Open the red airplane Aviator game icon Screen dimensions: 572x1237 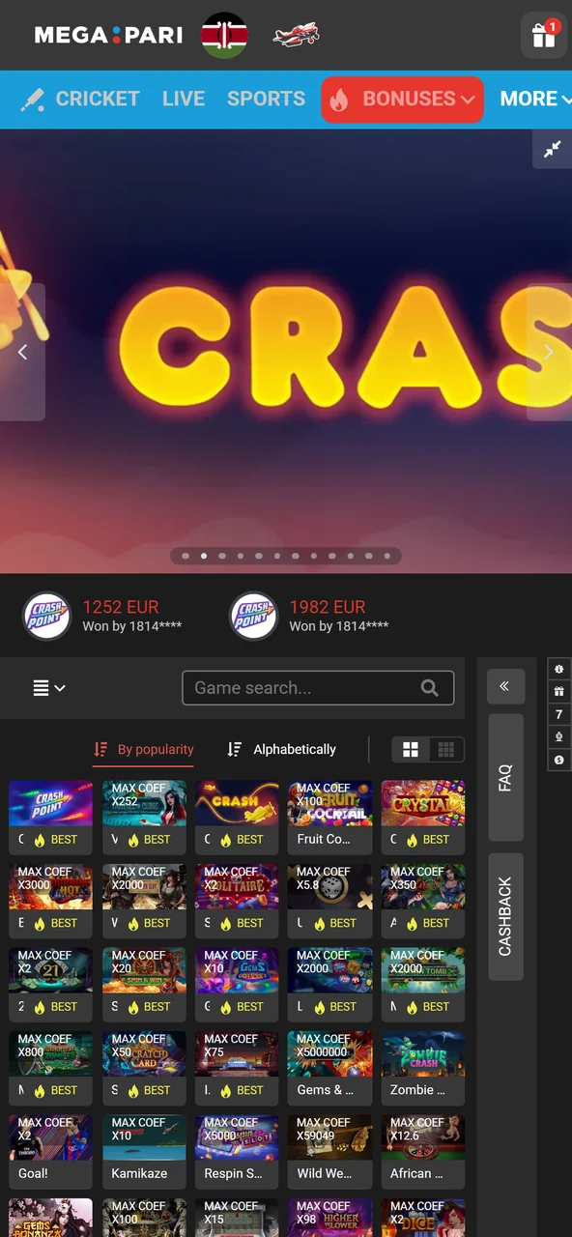coord(296,35)
